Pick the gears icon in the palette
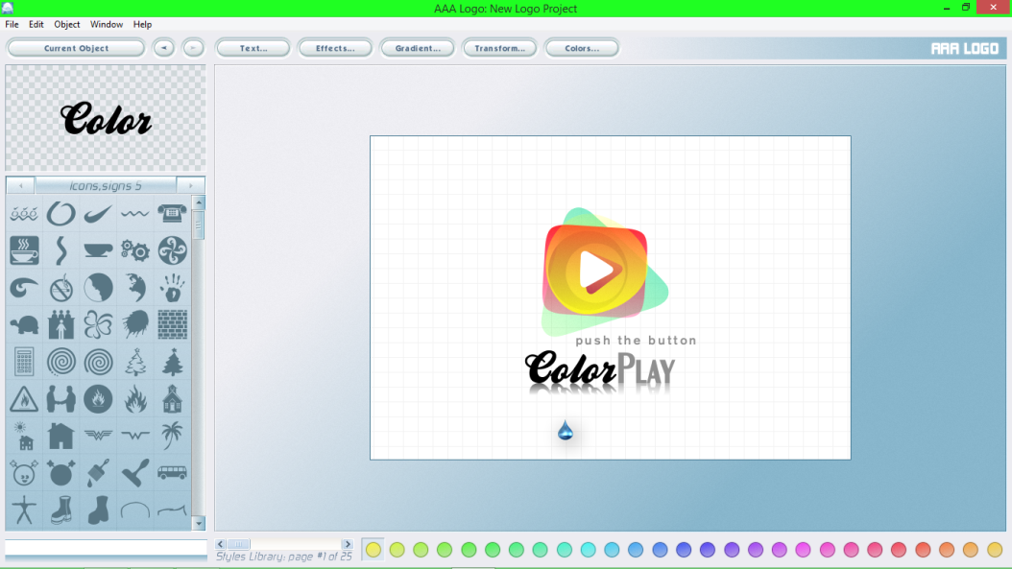1012x569 pixels. tap(135, 249)
